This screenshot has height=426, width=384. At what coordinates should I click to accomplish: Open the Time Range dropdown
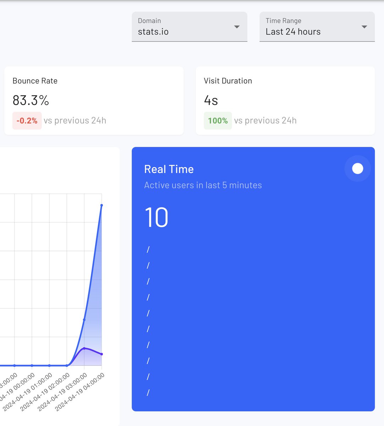point(317,27)
